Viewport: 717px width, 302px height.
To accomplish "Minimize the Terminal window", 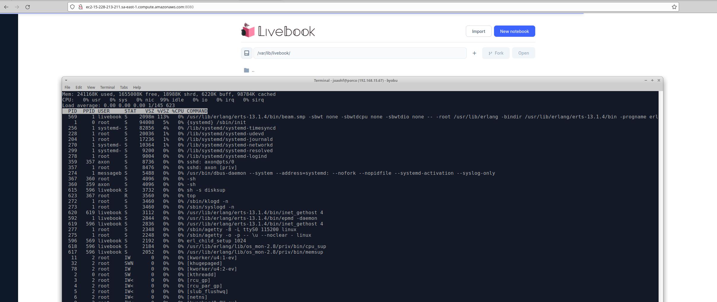I will click(x=646, y=80).
